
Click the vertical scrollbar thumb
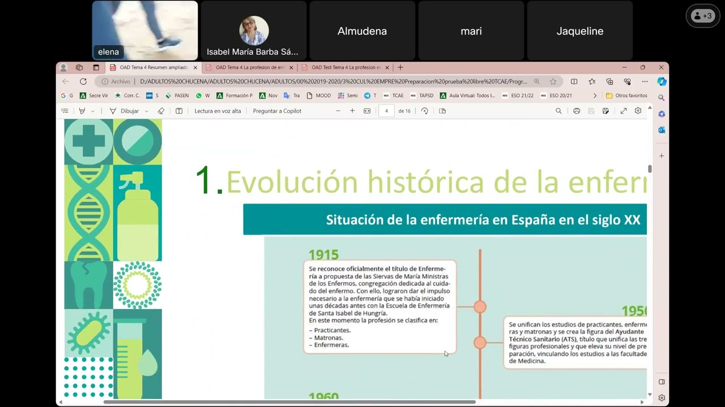(650, 169)
